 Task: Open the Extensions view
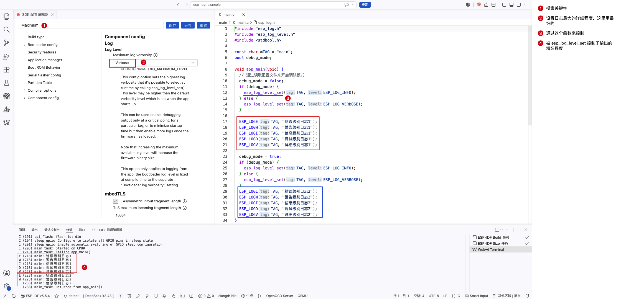(7, 69)
